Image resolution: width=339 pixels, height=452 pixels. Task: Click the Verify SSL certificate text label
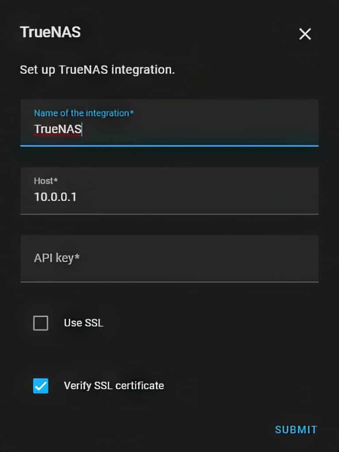click(114, 386)
